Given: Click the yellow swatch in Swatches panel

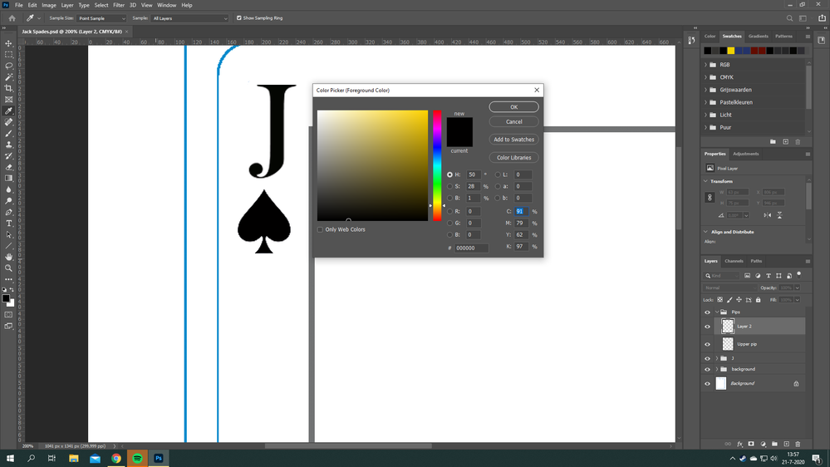Looking at the screenshot, I should [x=731, y=51].
